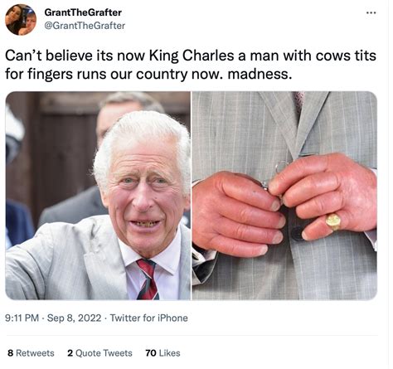Open the three-dot more options menu

click(x=371, y=12)
